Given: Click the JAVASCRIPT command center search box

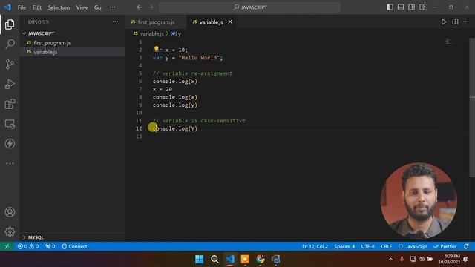Looking at the screenshot, I should 250,7.
